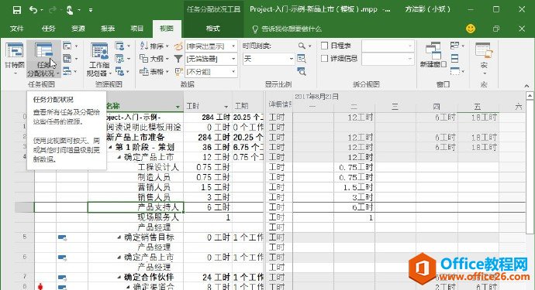Switch to the 项目 ribbon tab

[x=136, y=29]
